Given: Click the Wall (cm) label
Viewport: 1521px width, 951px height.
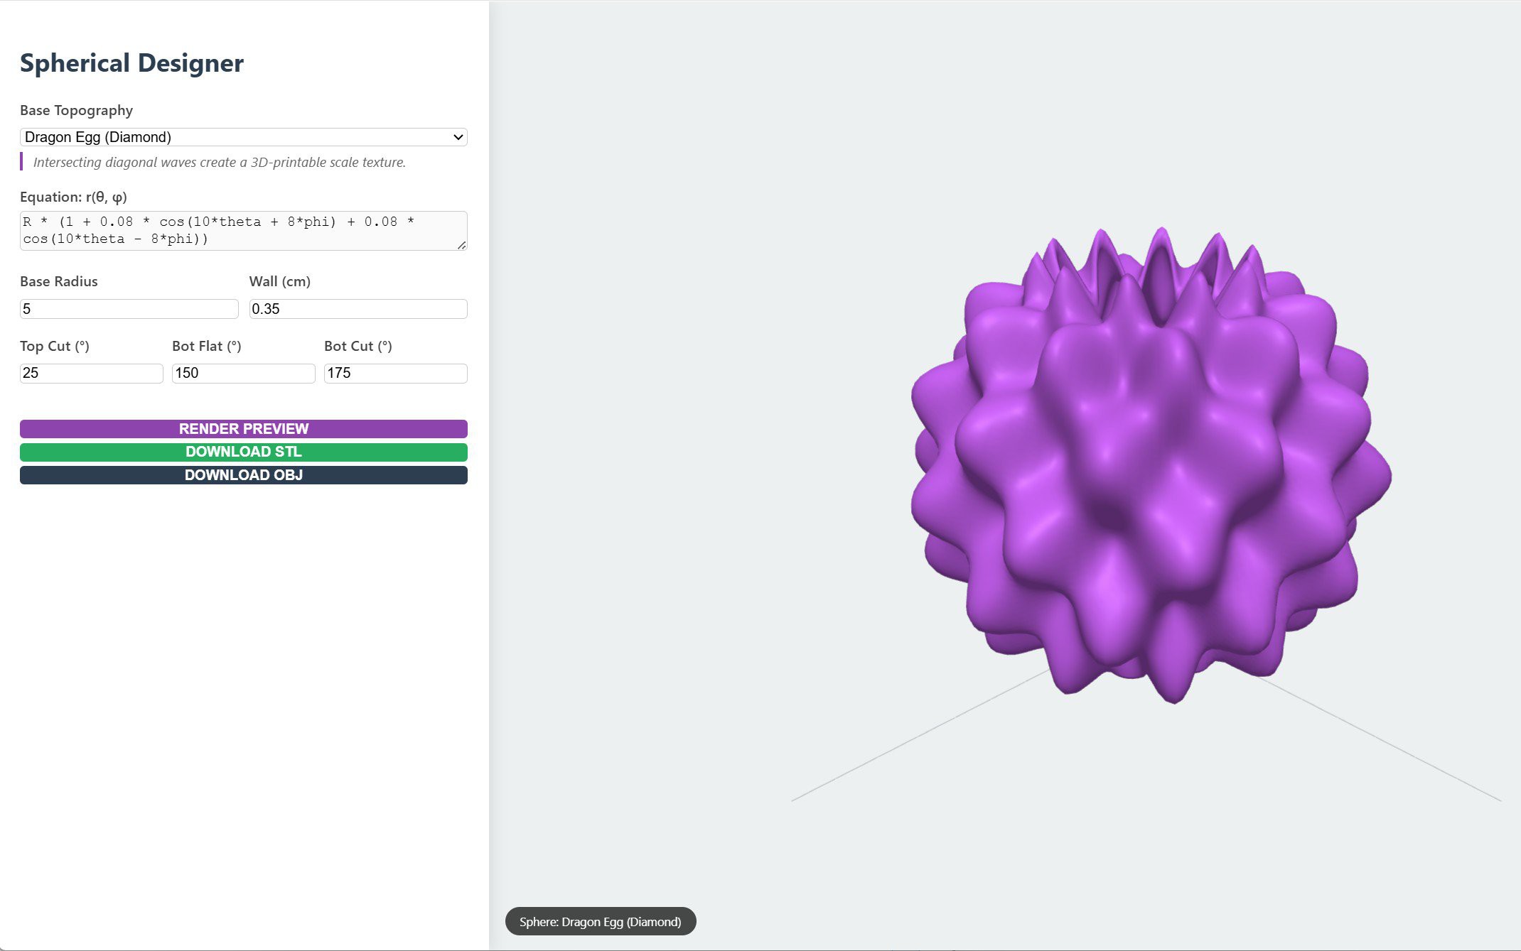Looking at the screenshot, I should pos(279,282).
